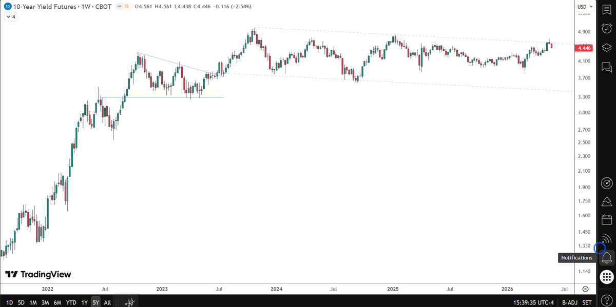Open chart settings hexagon gear icon
616x307 pixels.
pyautogui.click(x=585, y=289)
